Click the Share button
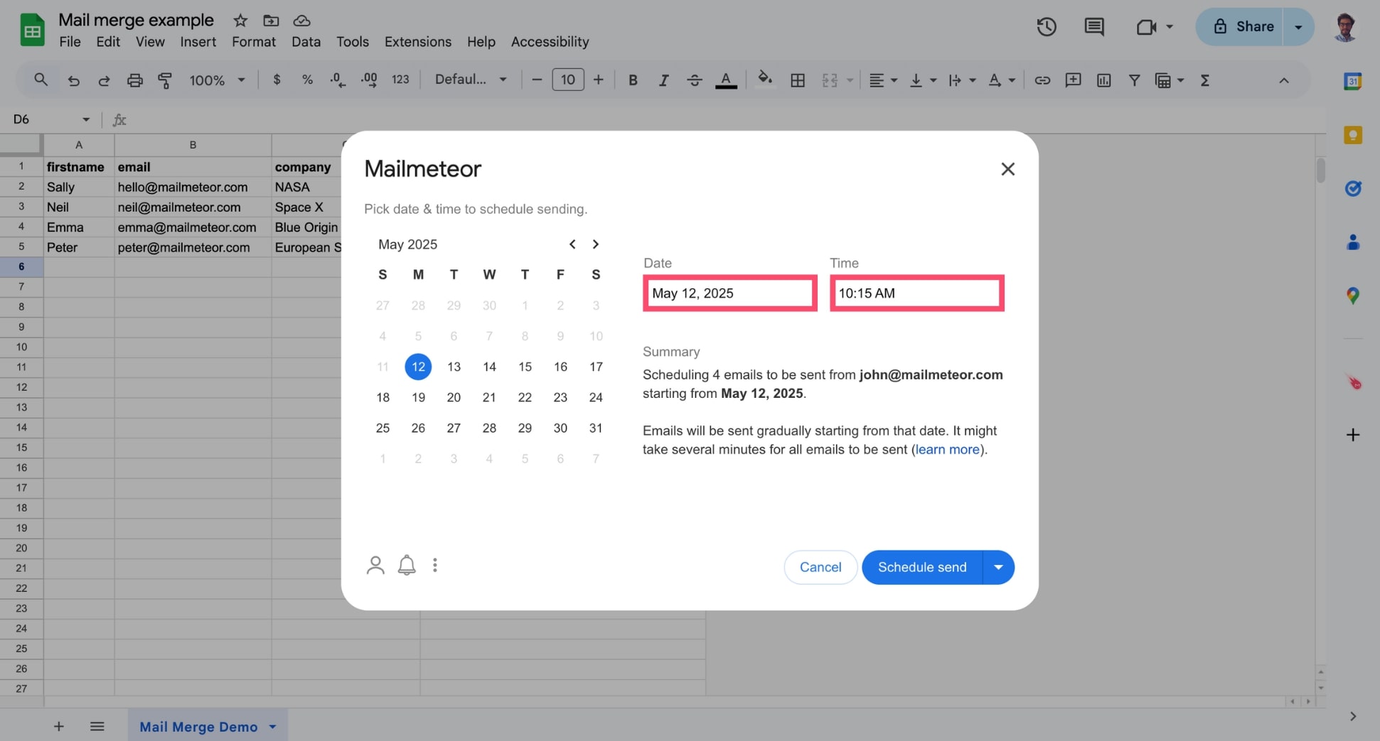The height and width of the screenshot is (741, 1380). coord(1240,27)
